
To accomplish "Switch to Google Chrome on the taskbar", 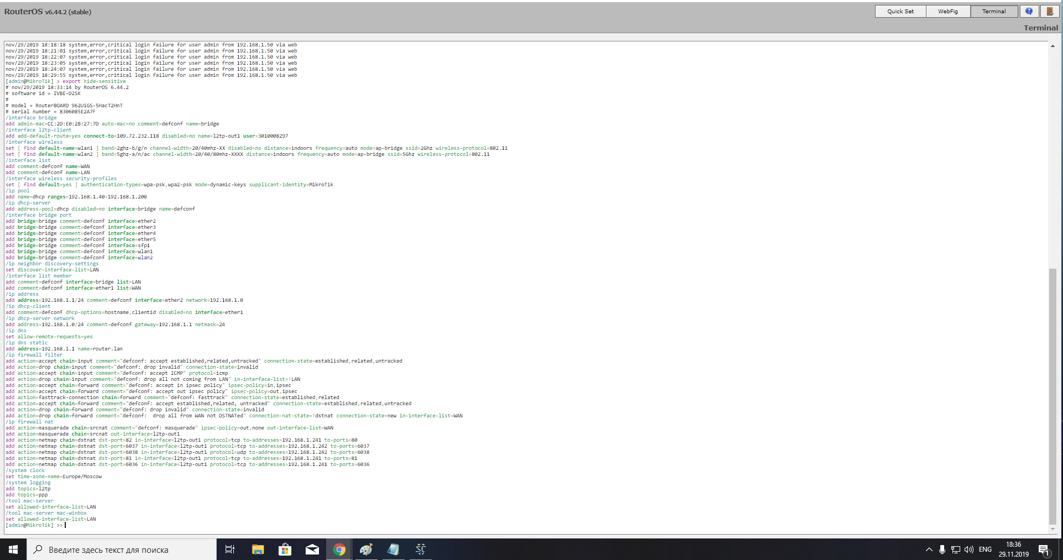I will coord(339,549).
